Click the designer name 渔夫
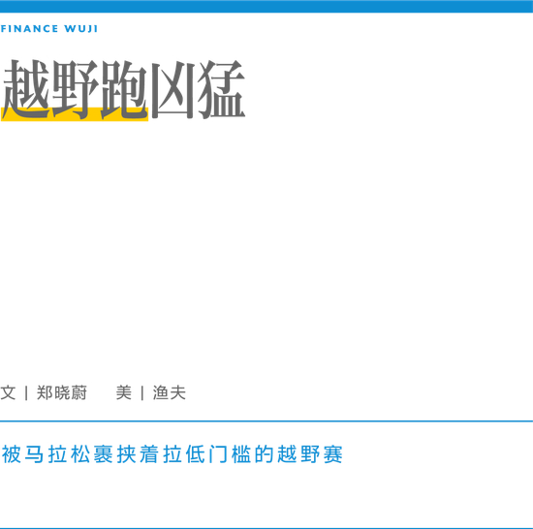 170,392
